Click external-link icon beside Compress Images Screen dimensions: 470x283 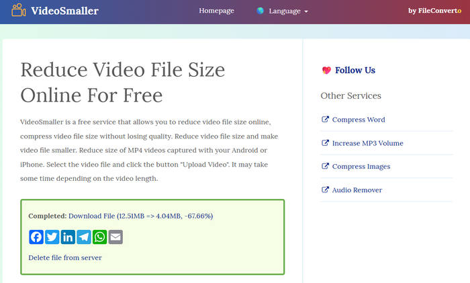tap(325, 166)
